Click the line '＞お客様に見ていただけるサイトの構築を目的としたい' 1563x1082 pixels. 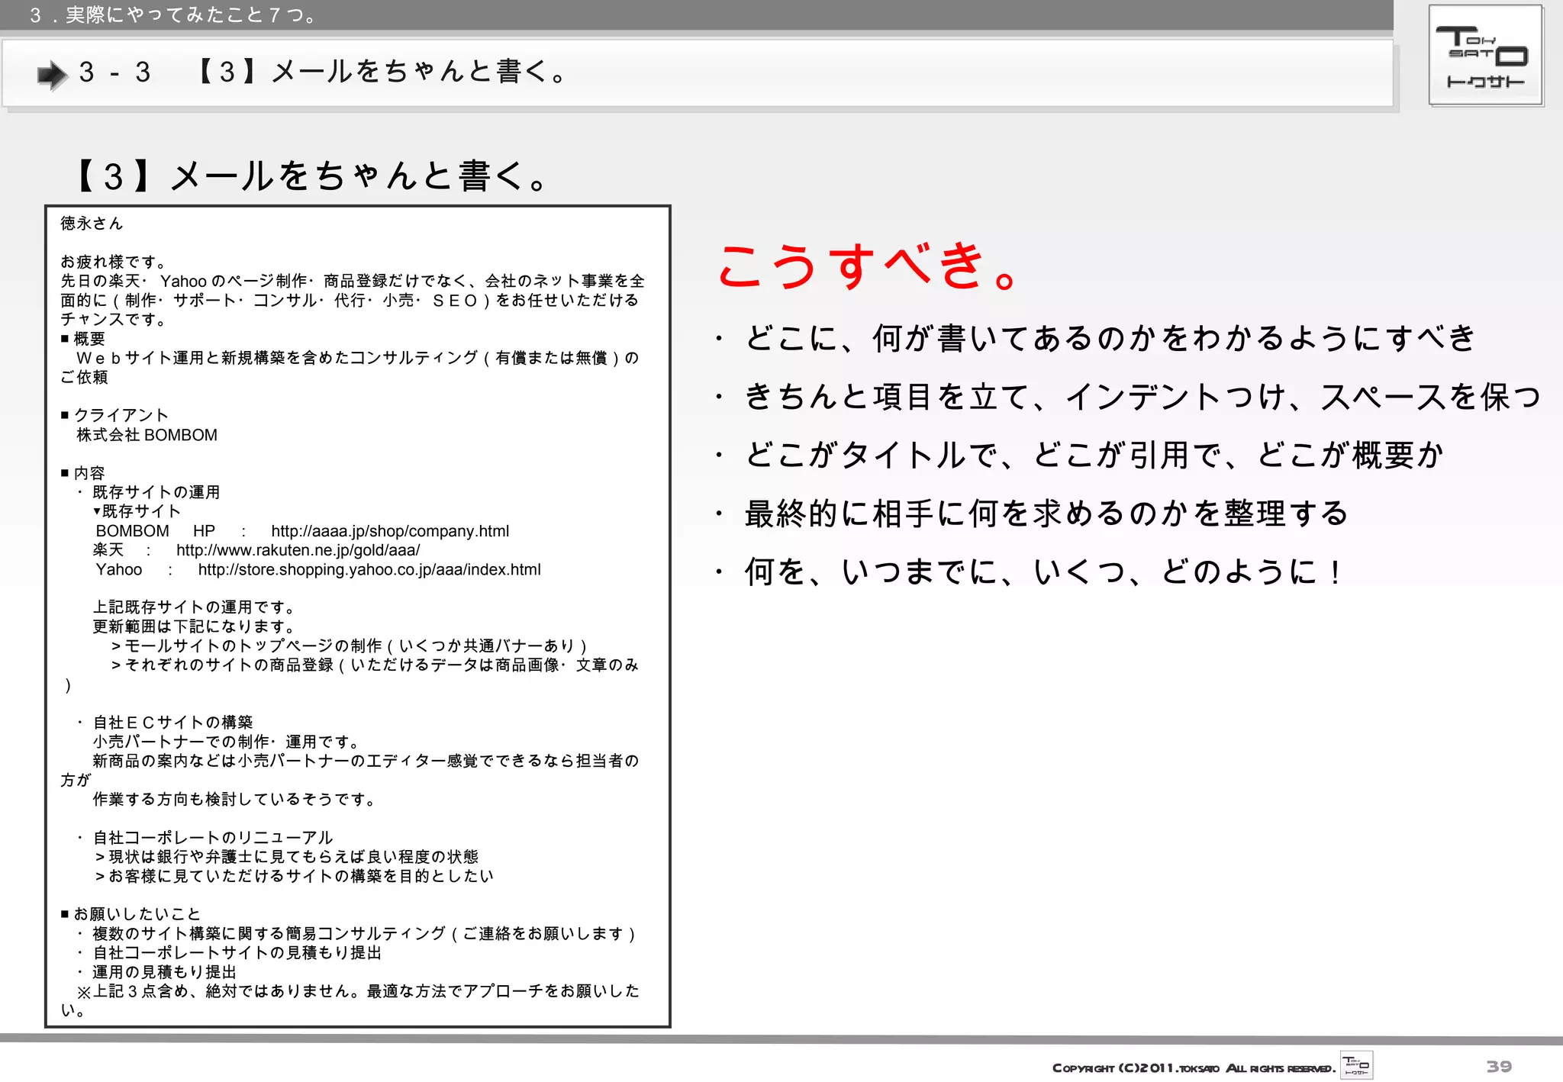(294, 876)
